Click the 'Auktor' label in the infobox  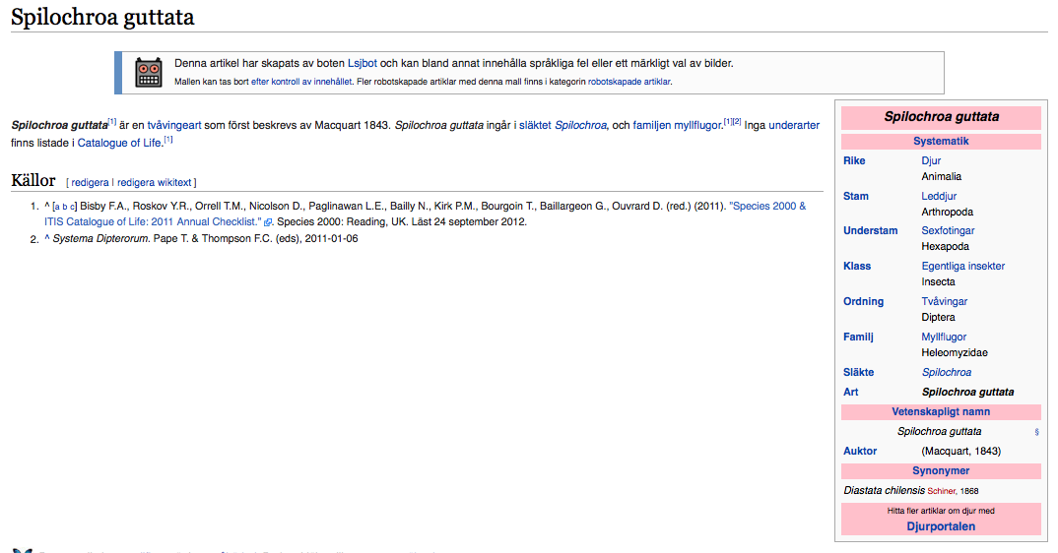tap(859, 451)
